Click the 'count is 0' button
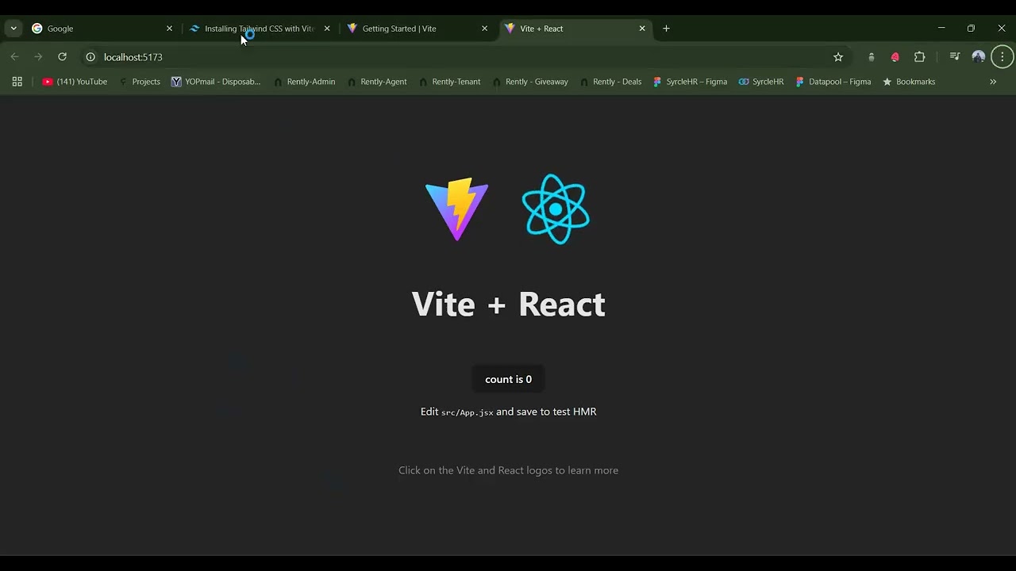 click(508, 379)
